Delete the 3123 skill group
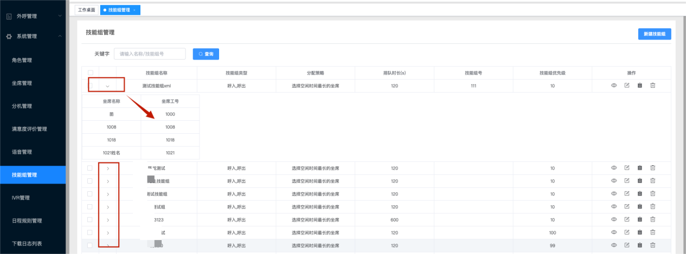 tap(653, 219)
